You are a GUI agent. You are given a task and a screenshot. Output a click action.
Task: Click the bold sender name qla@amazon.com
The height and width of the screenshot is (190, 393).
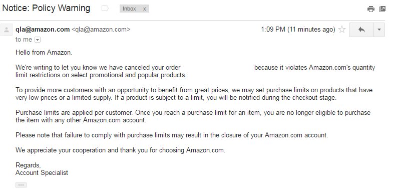tap(43, 30)
